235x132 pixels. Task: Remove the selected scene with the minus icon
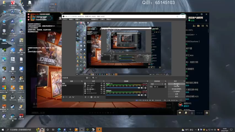(66, 97)
